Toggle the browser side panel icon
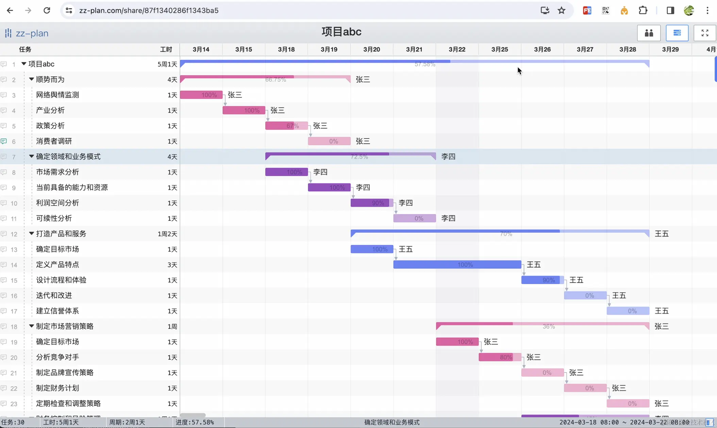Viewport: 717px width, 428px height. pyautogui.click(x=670, y=11)
